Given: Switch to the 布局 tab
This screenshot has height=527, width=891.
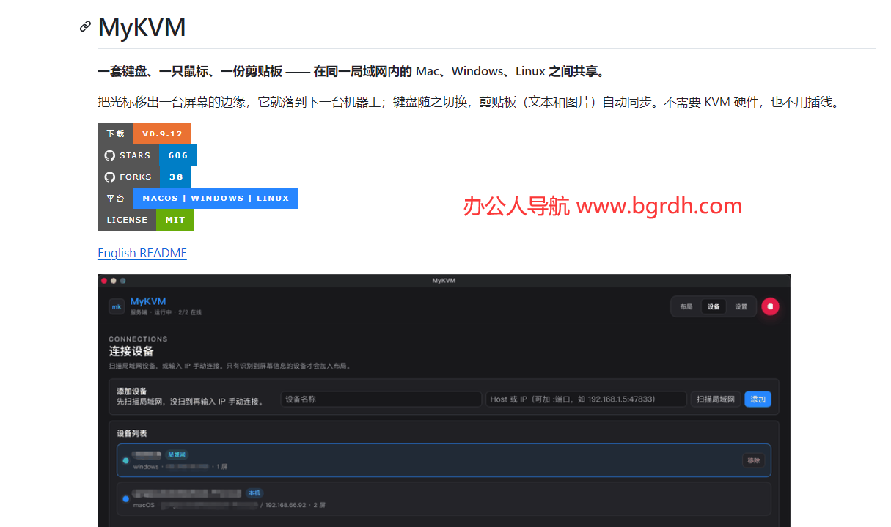Looking at the screenshot, I should coord(686,306).
